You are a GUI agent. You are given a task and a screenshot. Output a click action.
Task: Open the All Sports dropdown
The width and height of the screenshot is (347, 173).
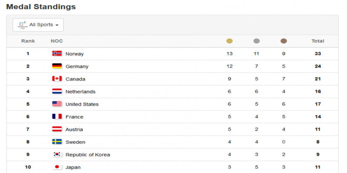pyautogui.click(x=38, y=25)
